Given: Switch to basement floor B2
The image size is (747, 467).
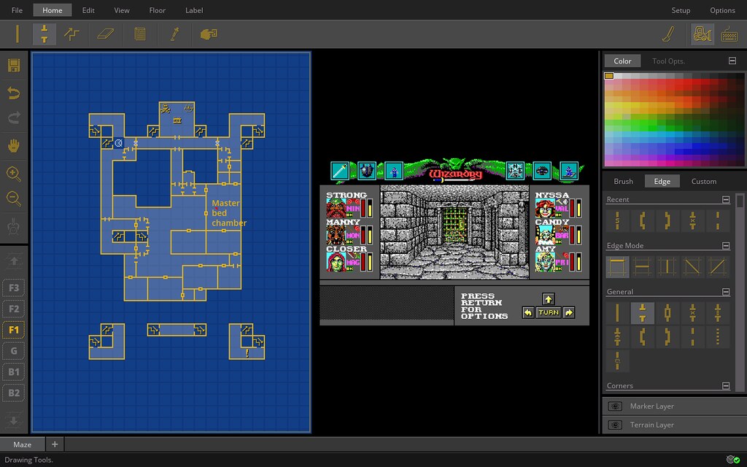Looking at the screenshot, I should (x=14, y=393).
